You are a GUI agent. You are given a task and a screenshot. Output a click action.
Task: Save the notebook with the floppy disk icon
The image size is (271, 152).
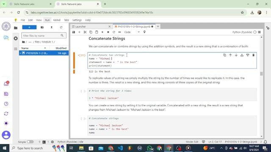pos(74,32)
